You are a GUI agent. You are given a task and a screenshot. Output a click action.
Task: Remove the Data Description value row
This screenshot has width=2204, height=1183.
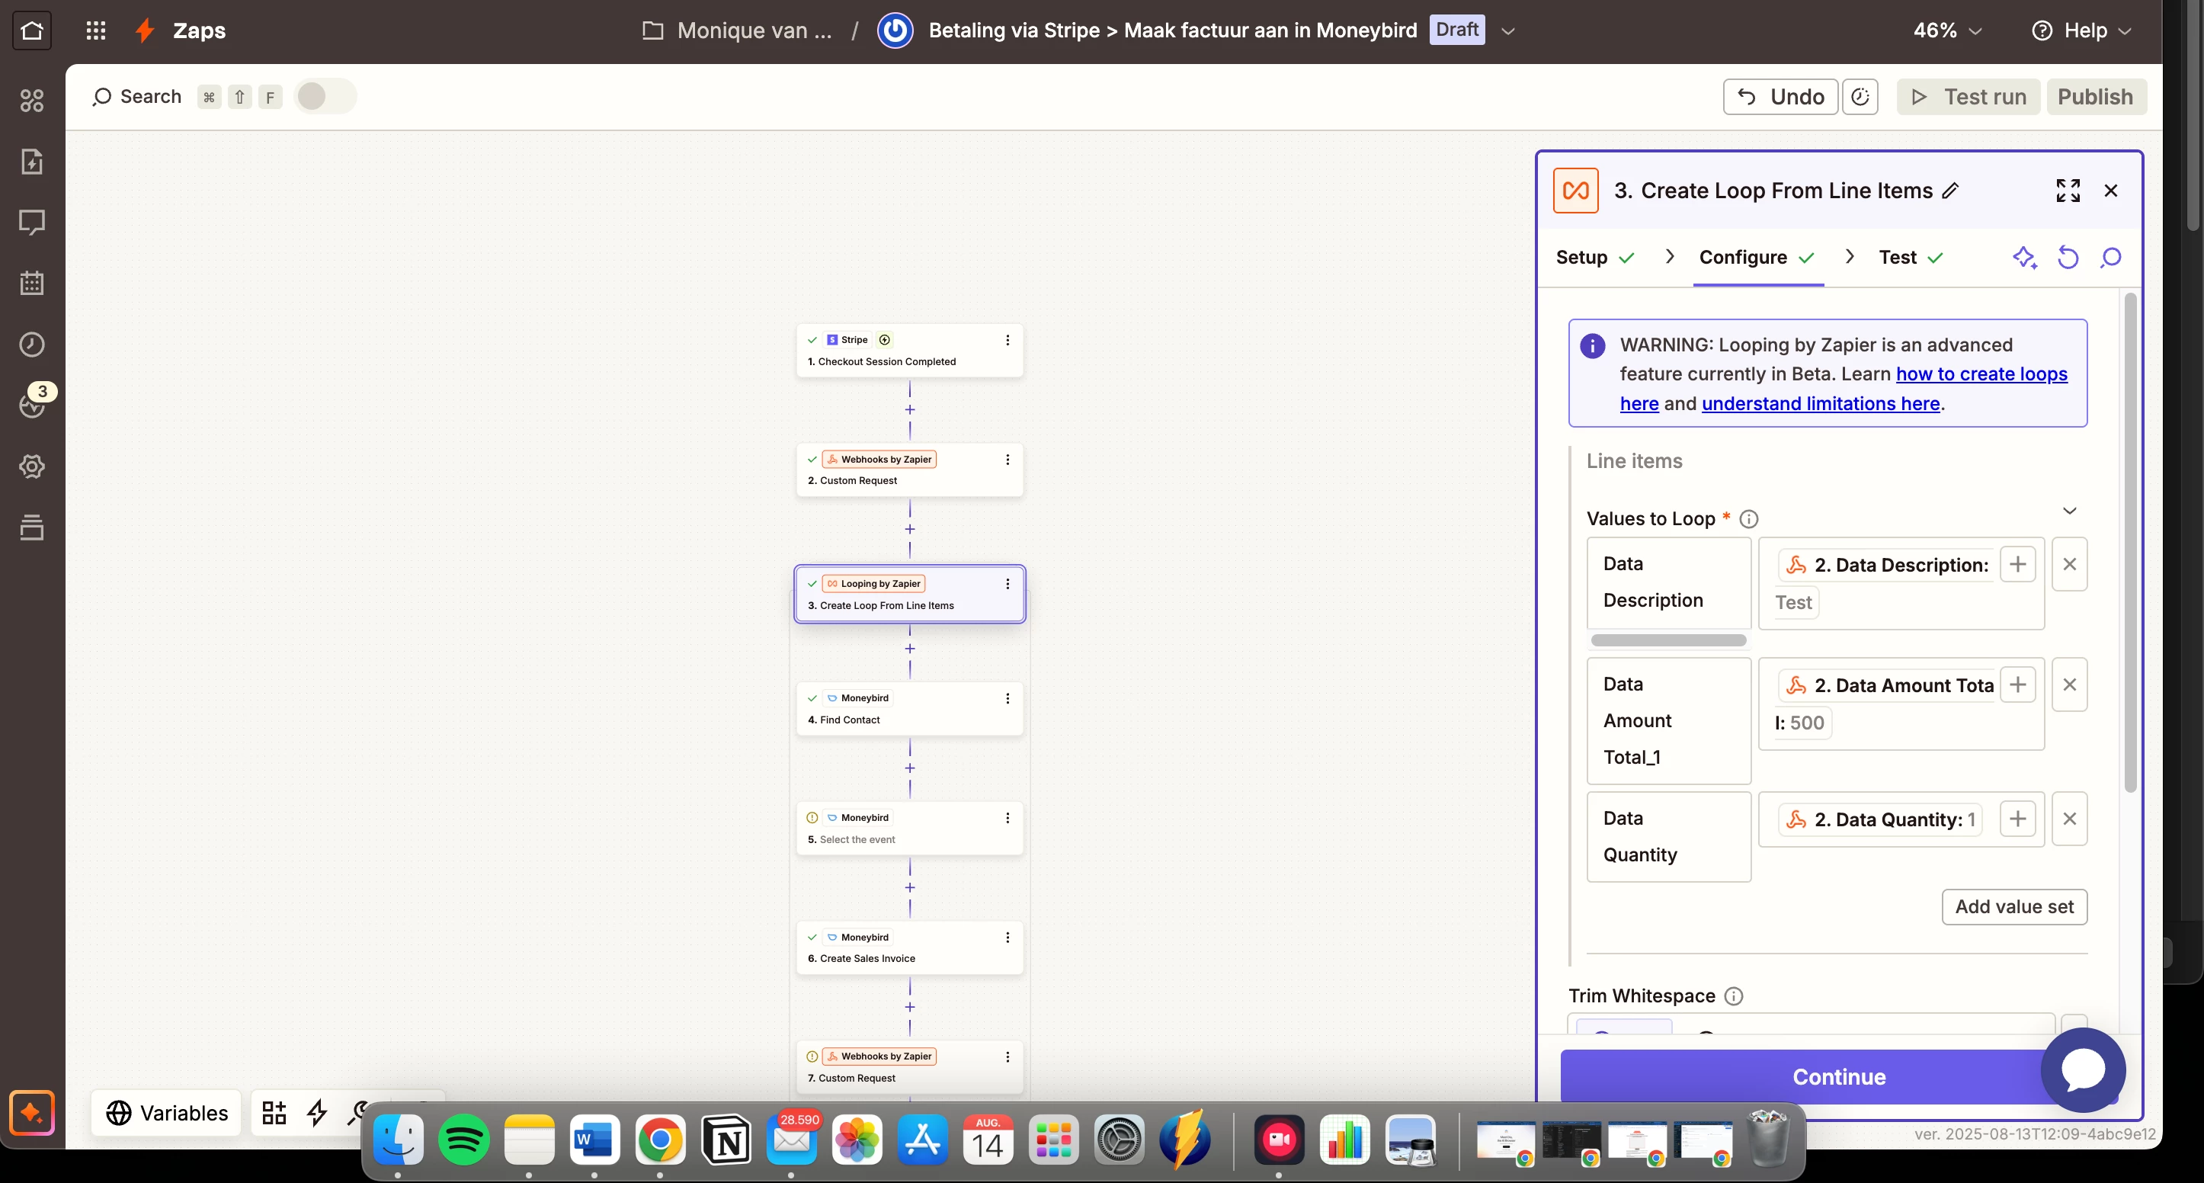click(x=2069, y=565)
